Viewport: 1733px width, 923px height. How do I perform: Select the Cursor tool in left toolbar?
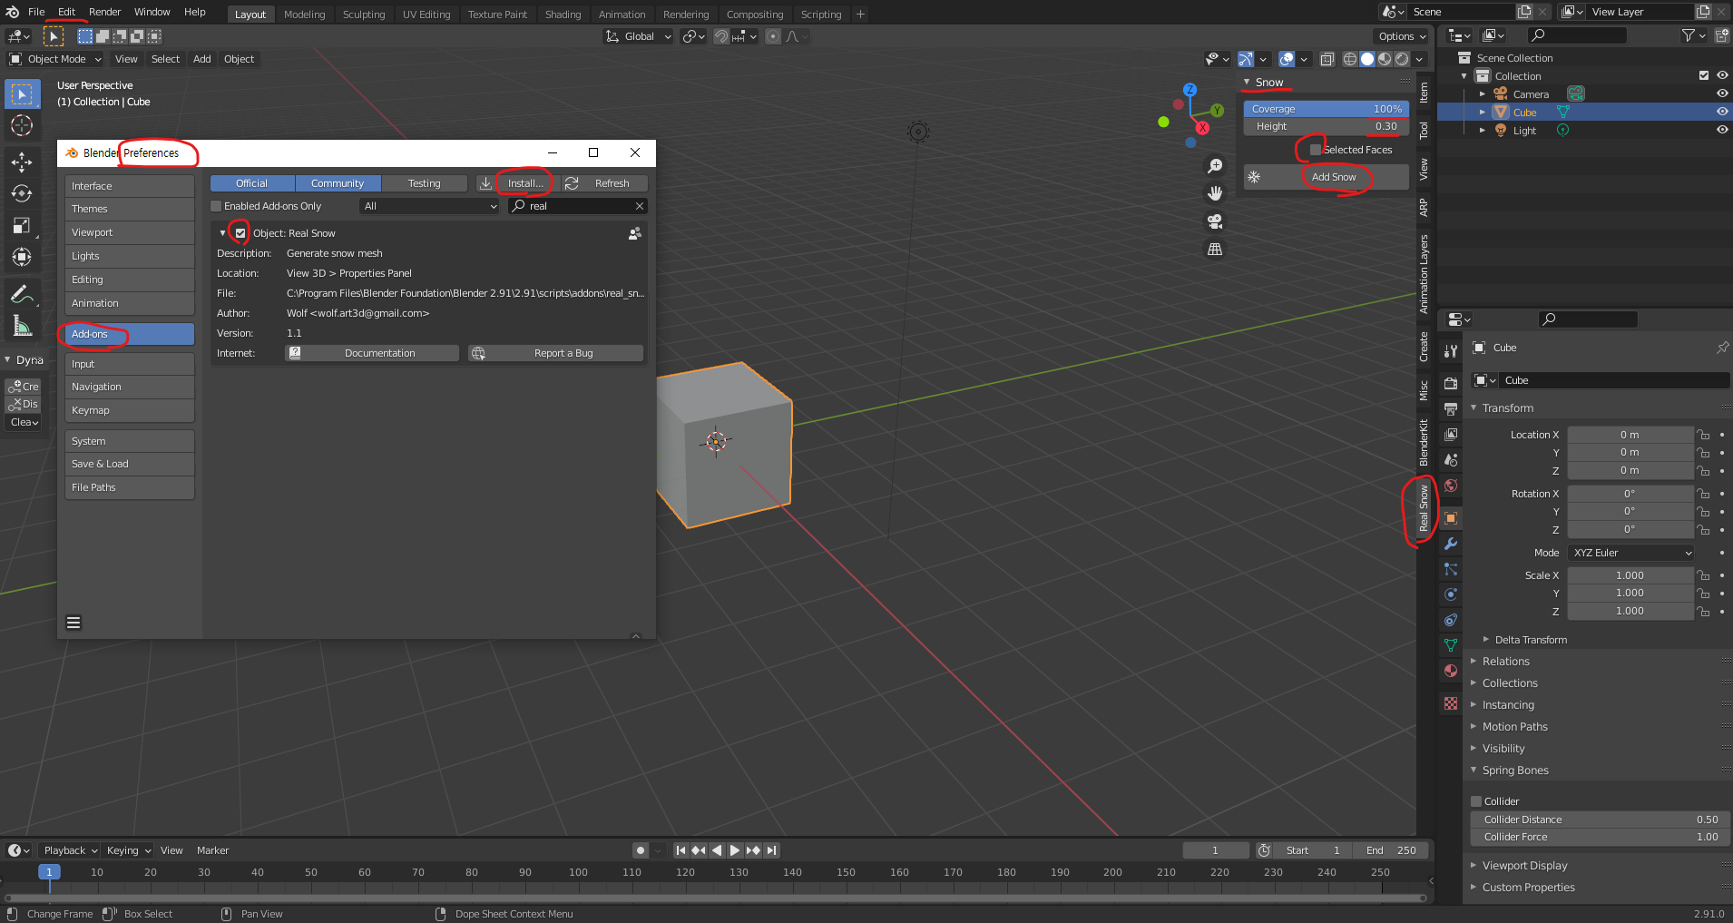[22, 125]
